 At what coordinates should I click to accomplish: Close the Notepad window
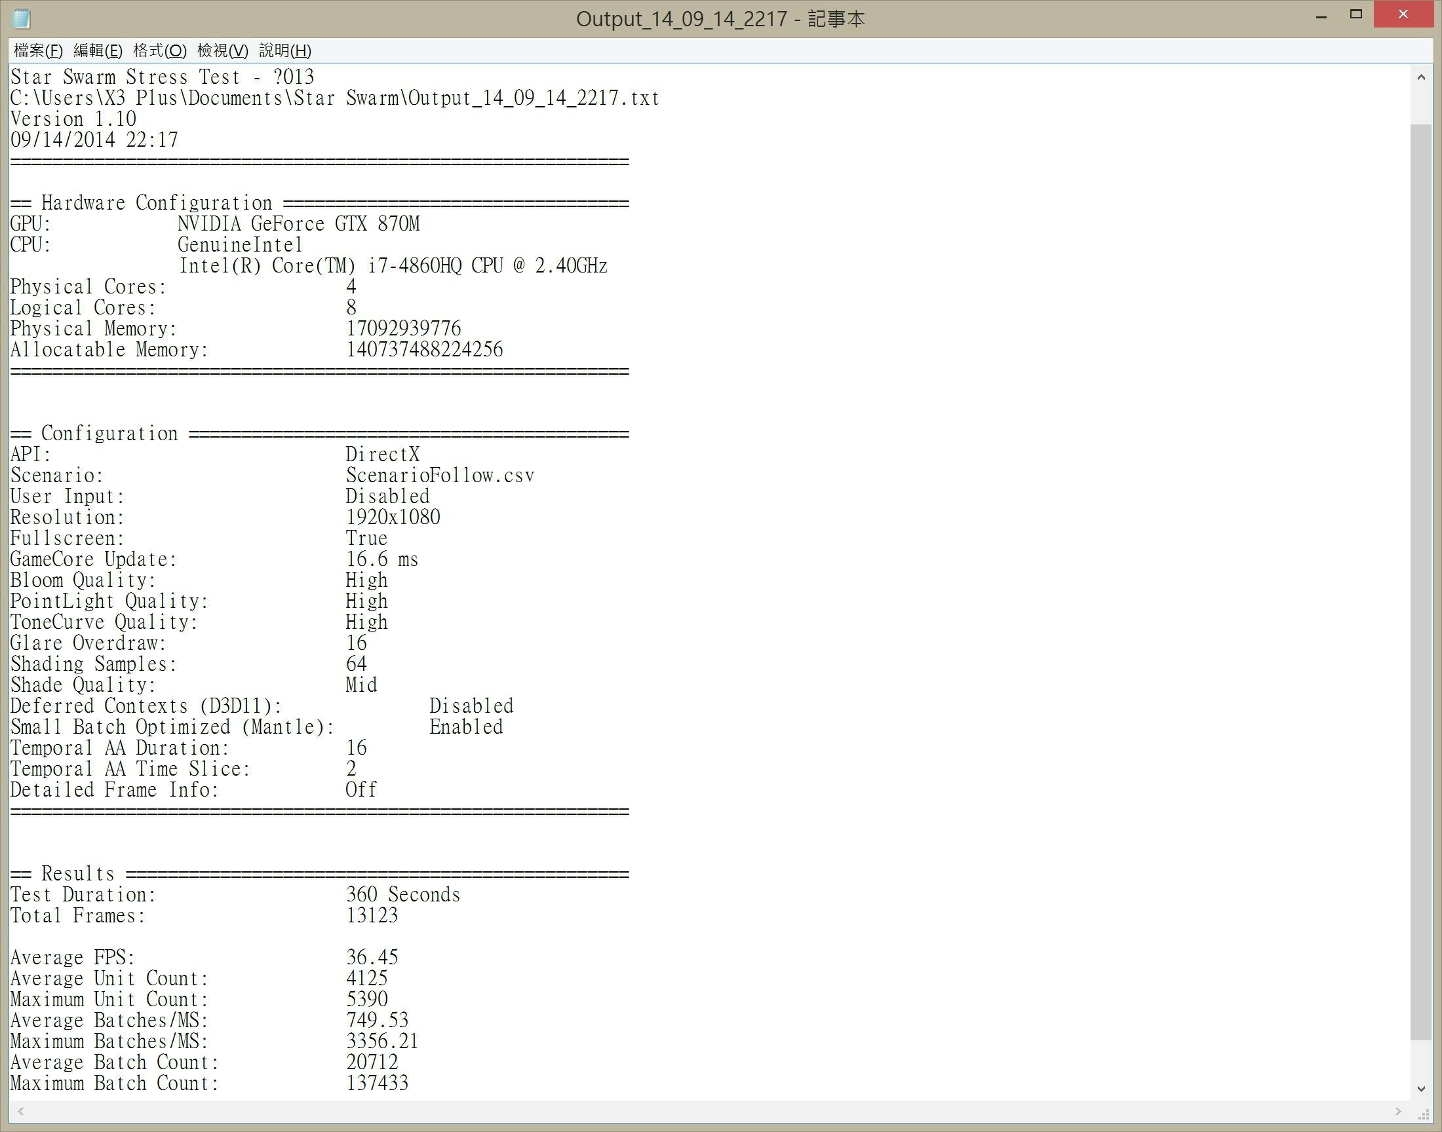coord(1402,14)
